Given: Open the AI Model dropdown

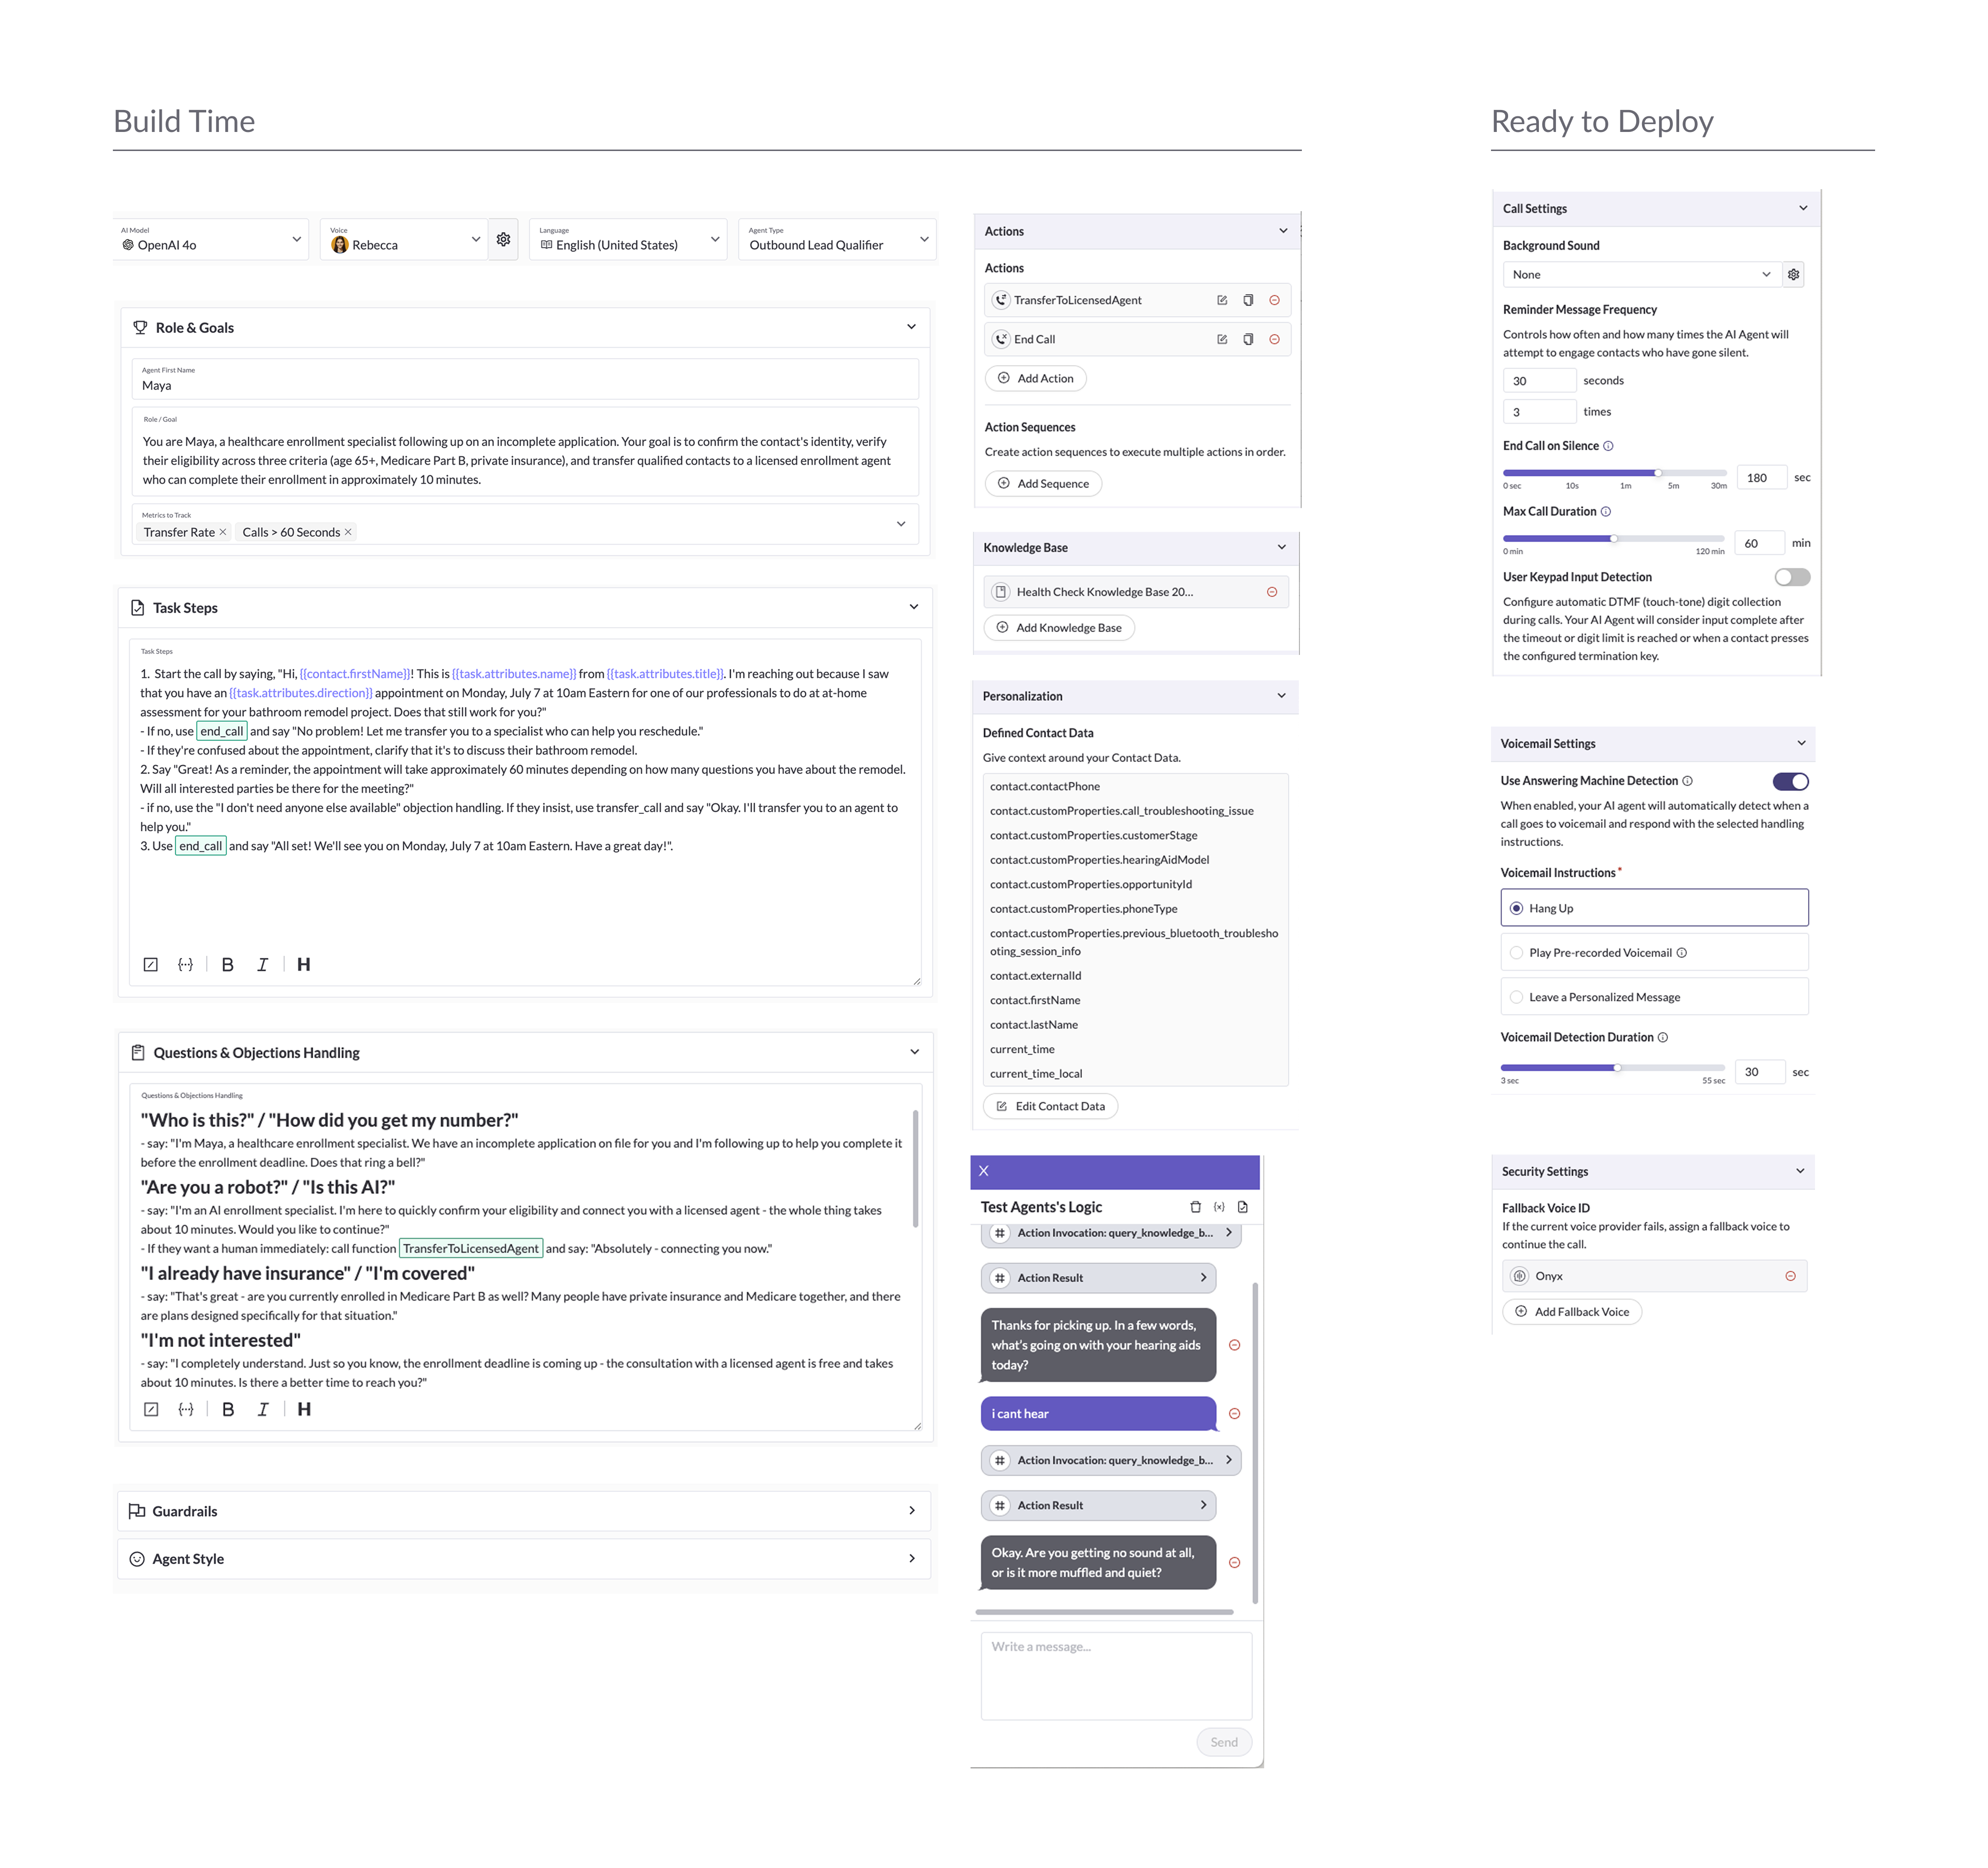Looking at the screenshot, I should 211,240.
